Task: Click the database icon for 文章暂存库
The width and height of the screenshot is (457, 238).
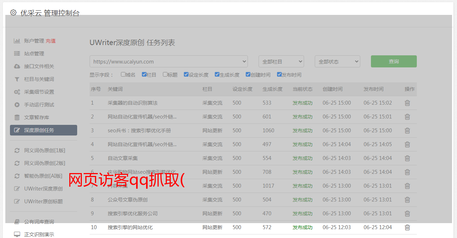Action: click(17, 117)
